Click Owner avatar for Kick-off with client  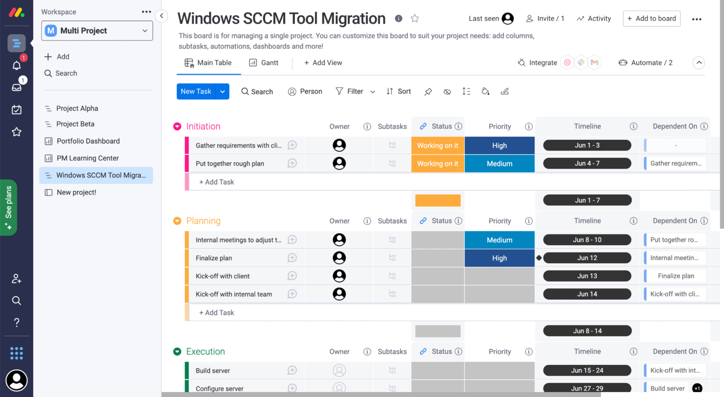(339, 276)
